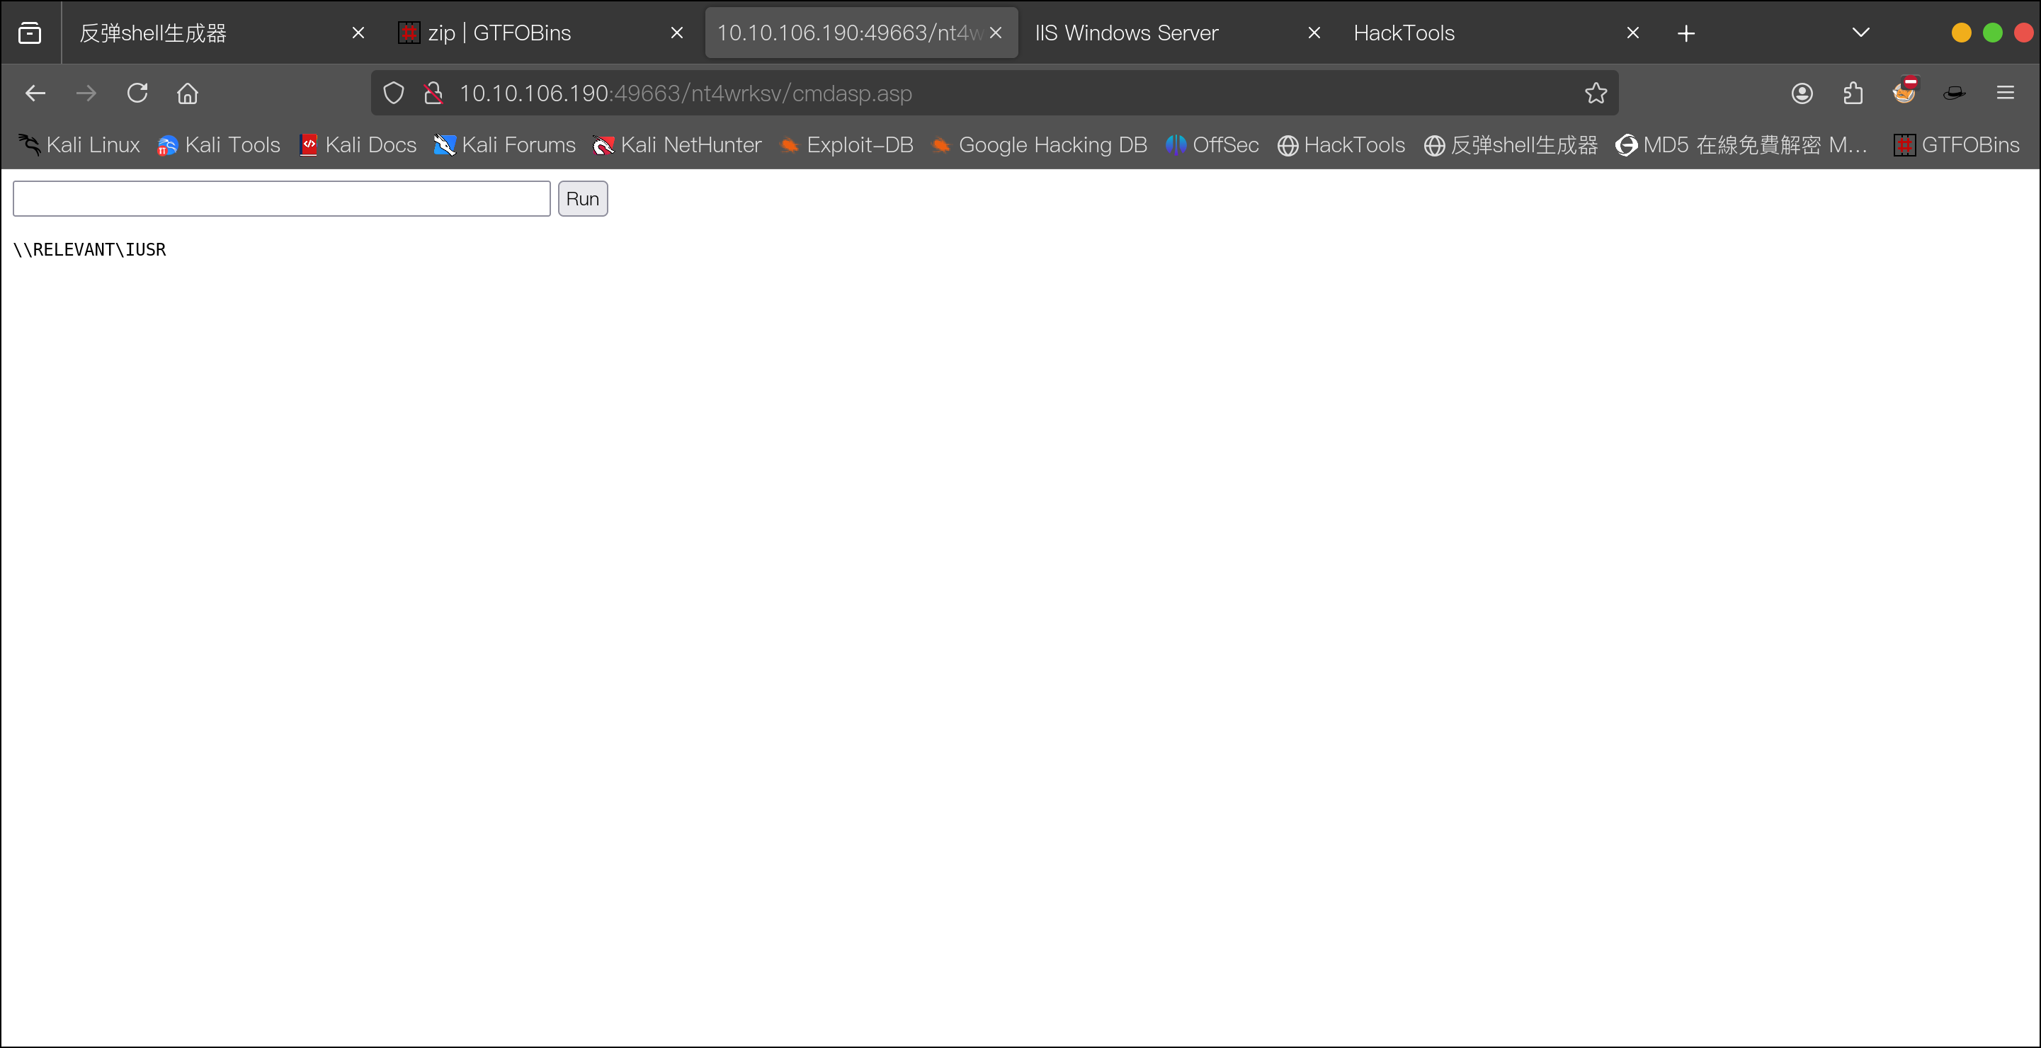Open the Kali NetHunter bookmark
The image size is (2041, 1048).
678,145
